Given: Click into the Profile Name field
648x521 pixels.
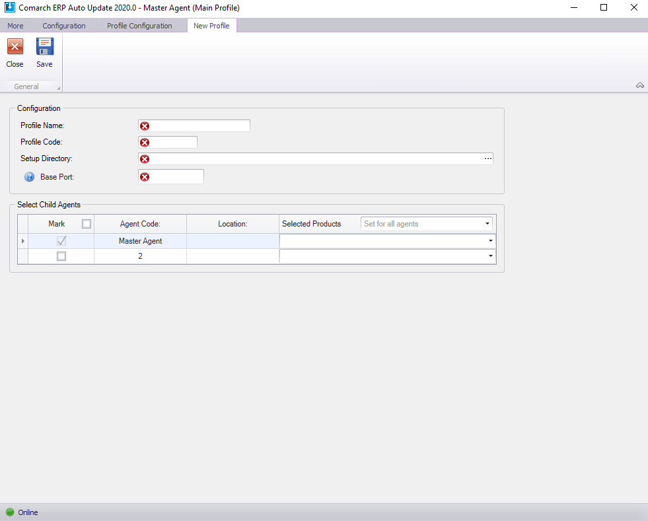Looking at the screenshot, I should click(x=194, y=125).
